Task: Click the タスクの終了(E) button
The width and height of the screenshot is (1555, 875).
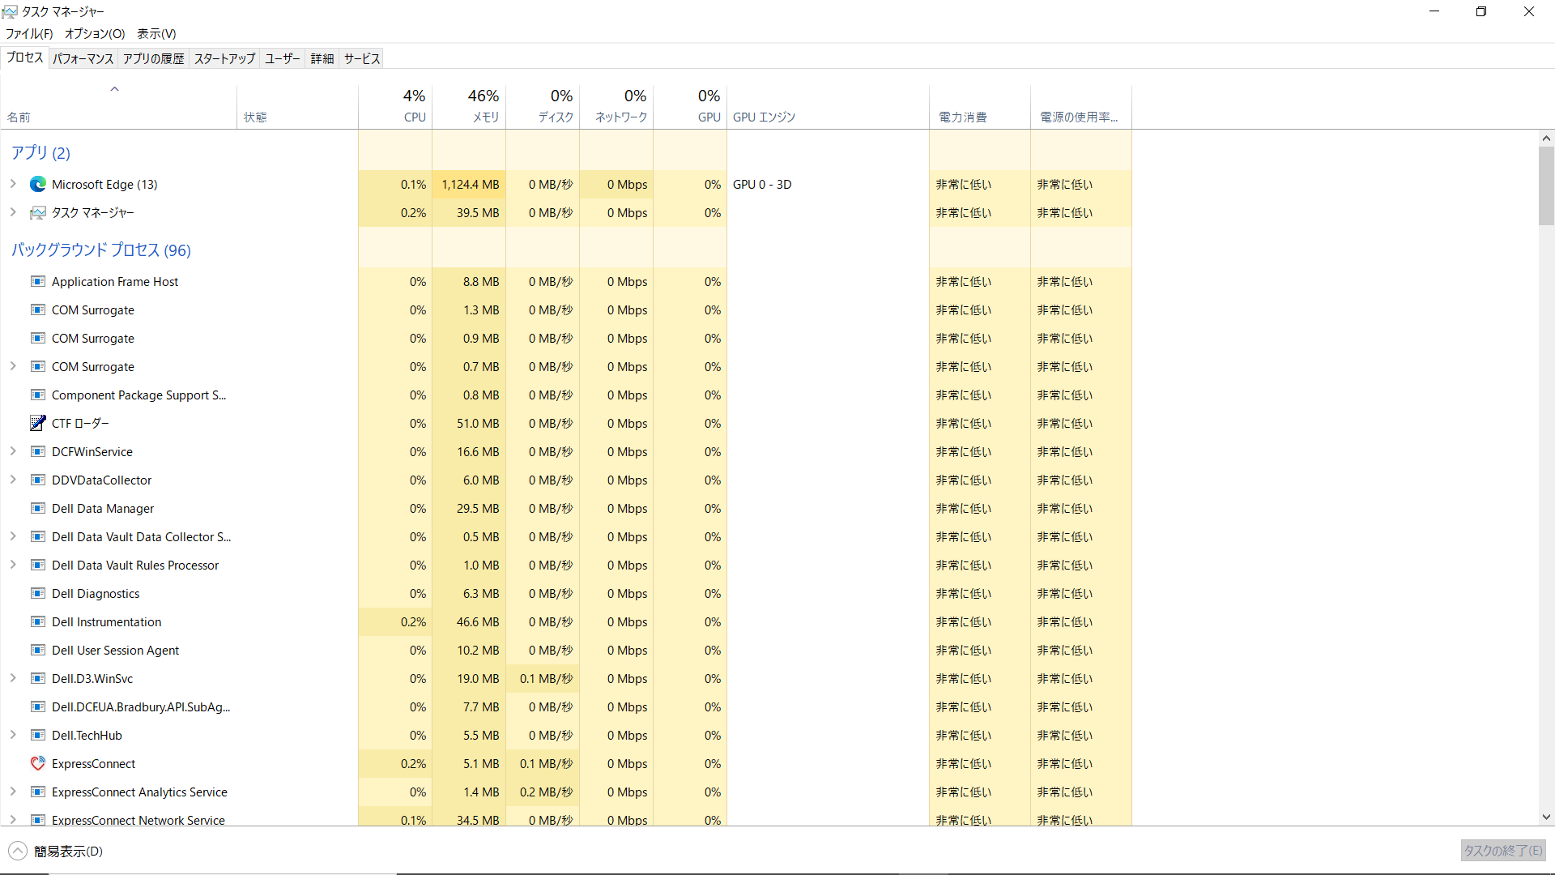Action: (1503, 851)
